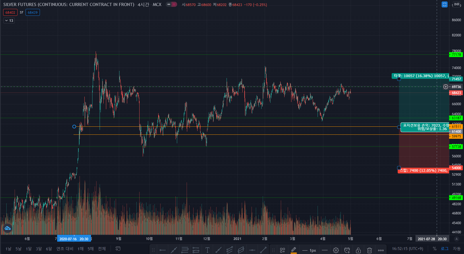Toggle the 로그 log scale
The width and height of the screenshot is (464, 254).
(445, 249)
